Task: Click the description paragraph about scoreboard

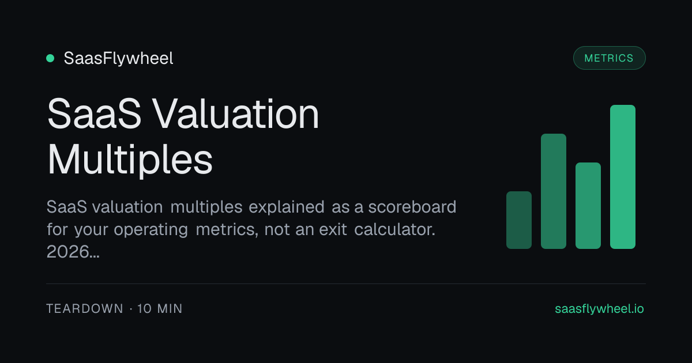Action: click(x=251, y=229)
